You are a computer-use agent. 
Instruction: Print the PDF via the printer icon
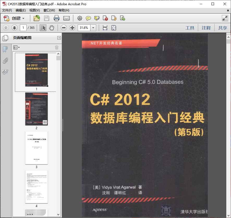57,18
